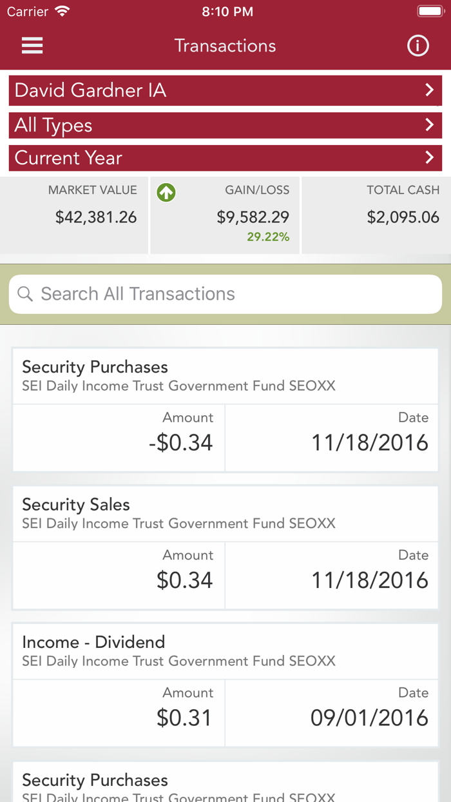Tap the 29.22% percentage gain figure

click(270, 237)
